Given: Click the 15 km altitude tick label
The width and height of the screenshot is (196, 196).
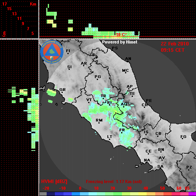Looking at the screenshot, I should tap(9, 9).
